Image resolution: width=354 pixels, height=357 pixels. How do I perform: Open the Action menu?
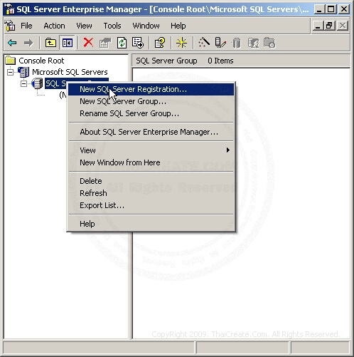pos(54,26)
